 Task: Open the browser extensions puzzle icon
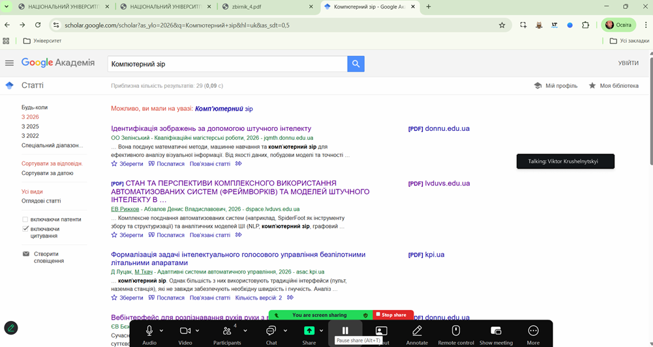(x=585, y=25)
